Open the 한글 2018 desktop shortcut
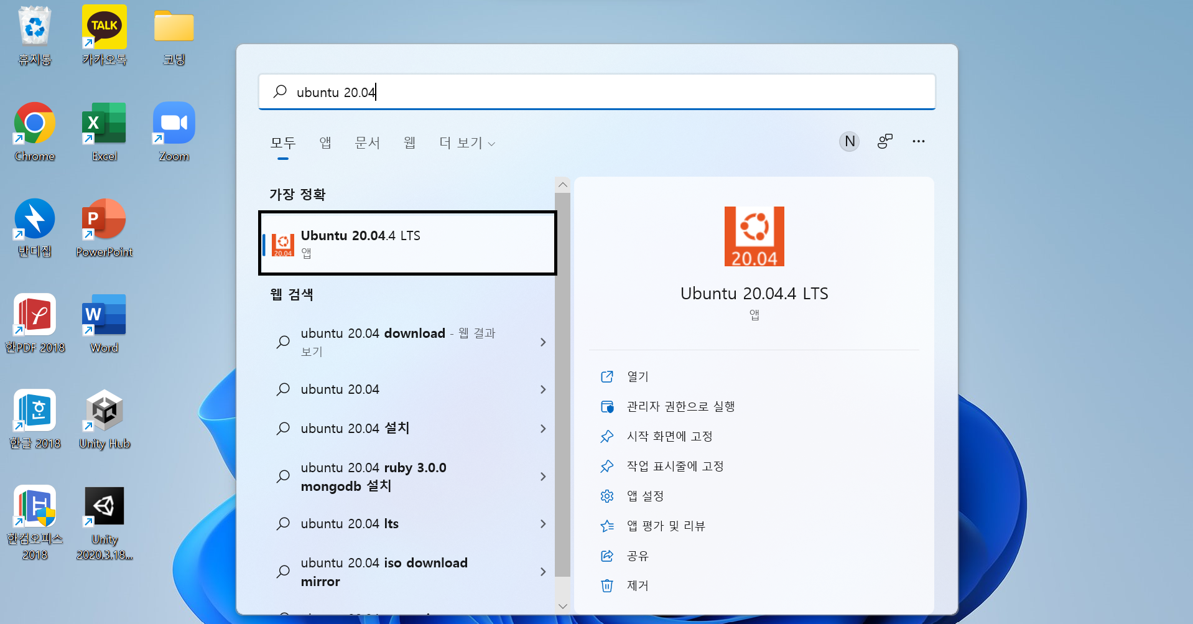Image resolution: width=1193 pixels, height=624 pixels. click(35, 419)
